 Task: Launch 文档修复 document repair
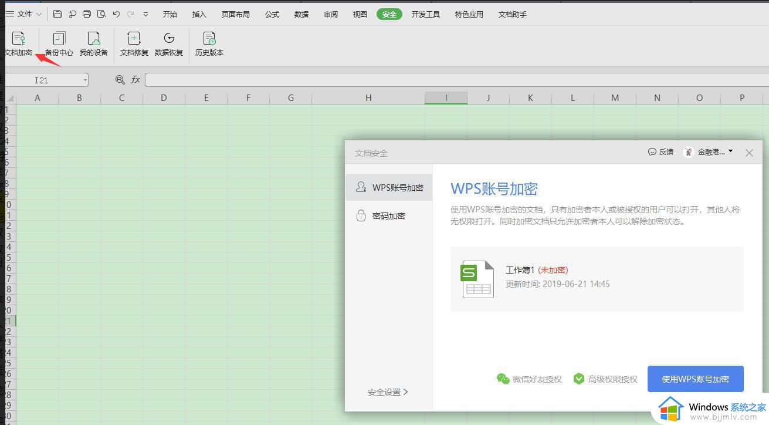pyautogui.click(x=134, y=45)
